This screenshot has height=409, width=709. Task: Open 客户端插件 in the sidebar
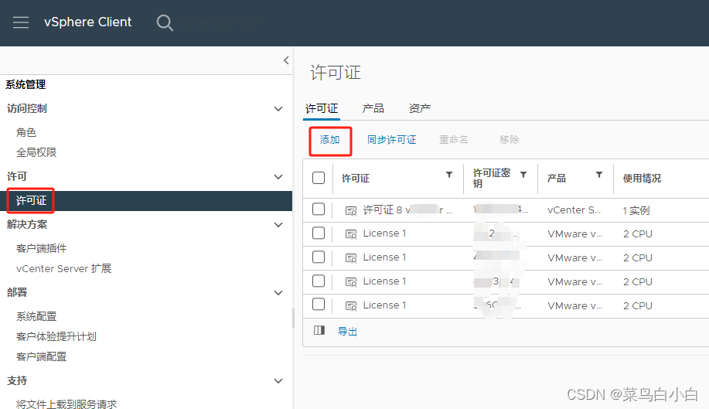(42, 248)
